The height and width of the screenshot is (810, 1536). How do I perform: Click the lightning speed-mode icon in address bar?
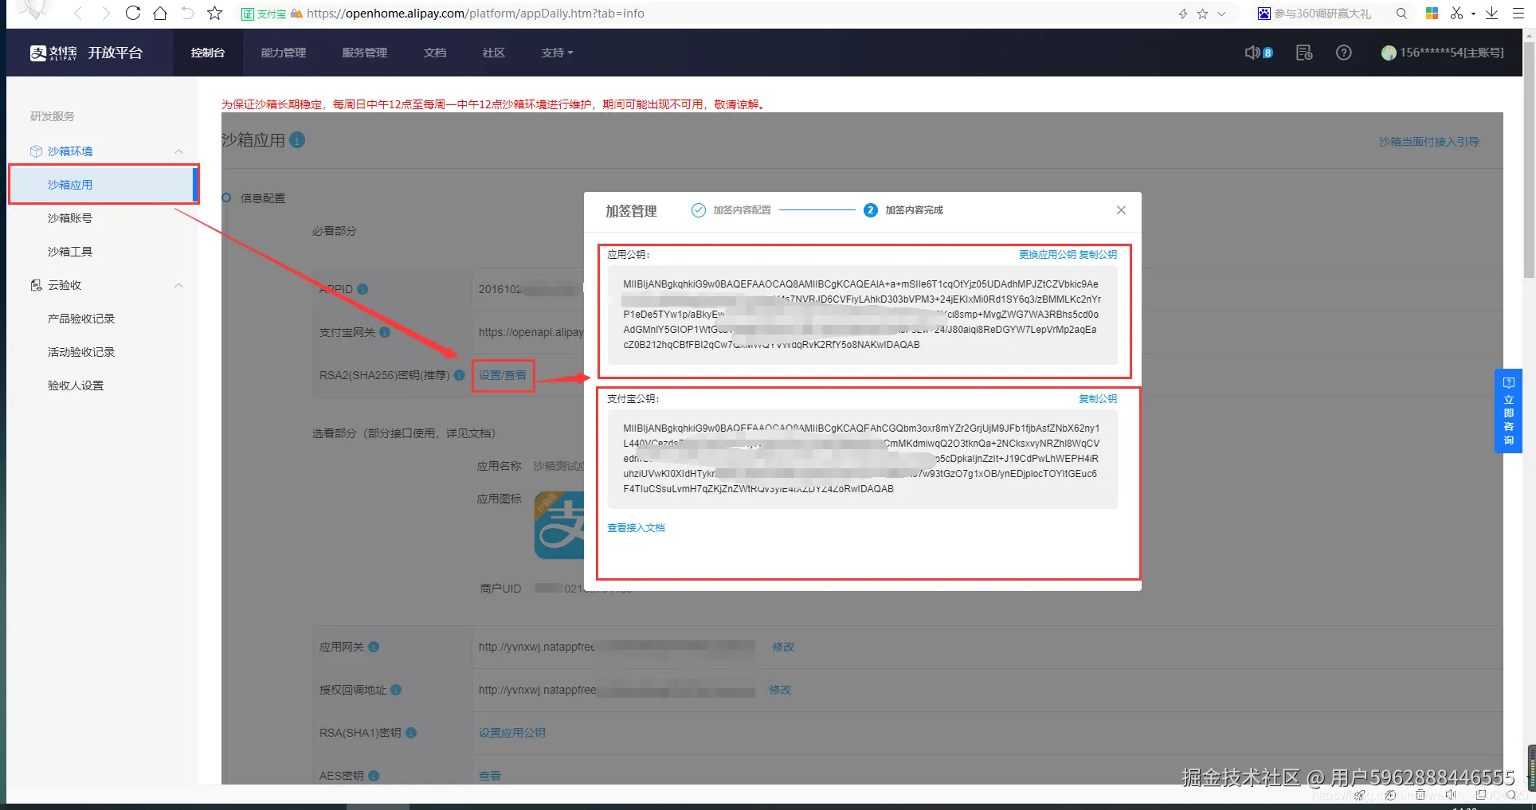pos(1183,14)
